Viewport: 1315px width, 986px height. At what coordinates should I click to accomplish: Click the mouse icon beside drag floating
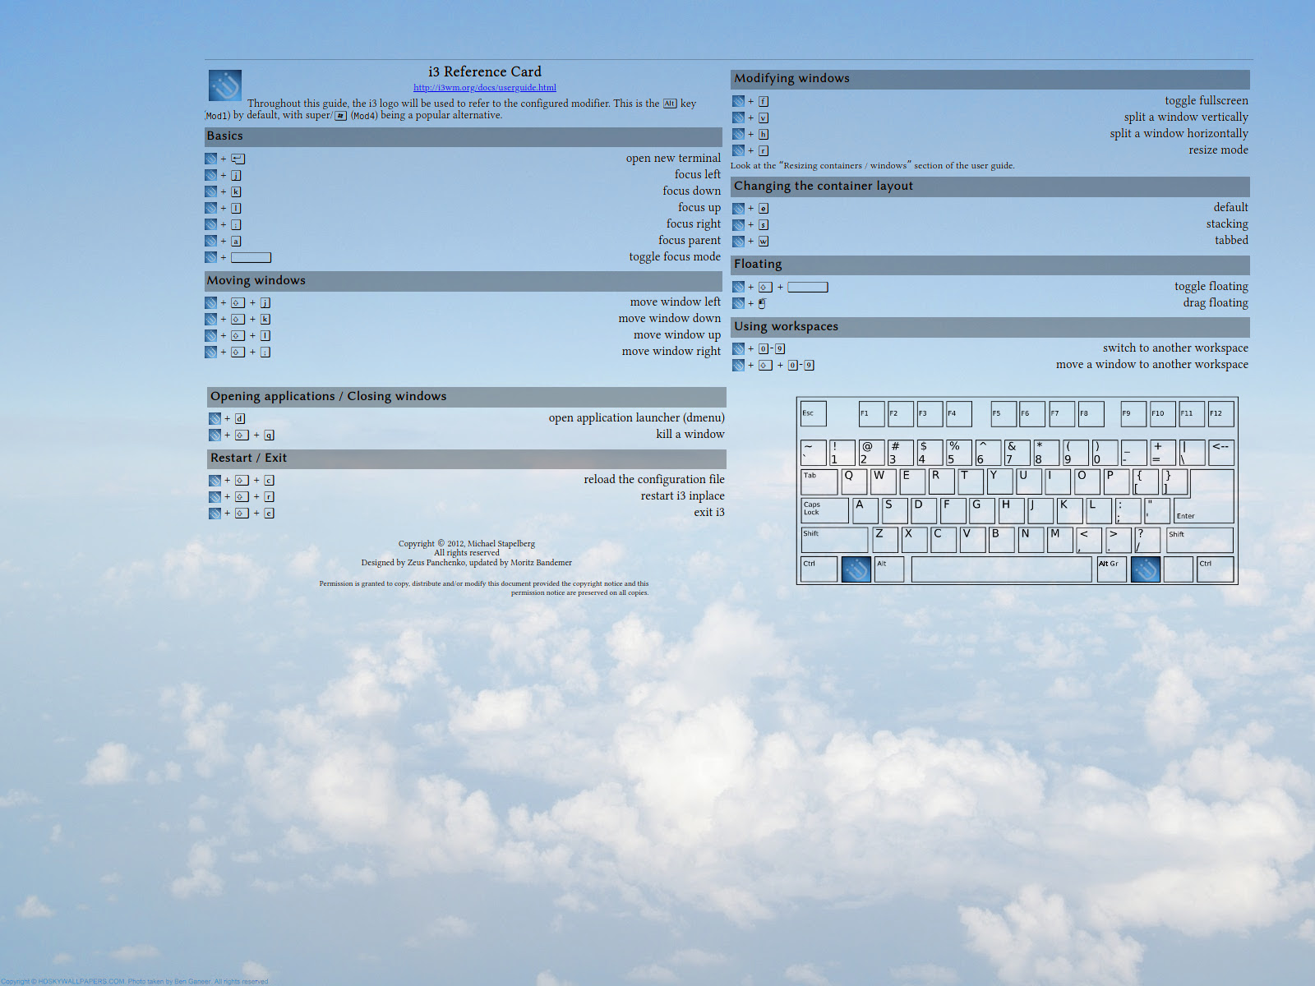coord(762,303)
